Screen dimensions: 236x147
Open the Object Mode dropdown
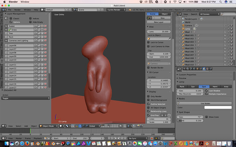49,126
